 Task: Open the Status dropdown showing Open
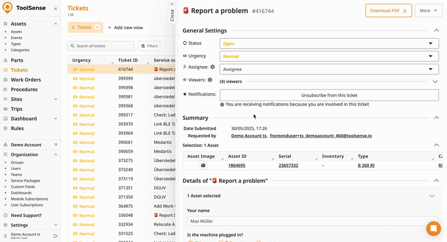(329, 44)
